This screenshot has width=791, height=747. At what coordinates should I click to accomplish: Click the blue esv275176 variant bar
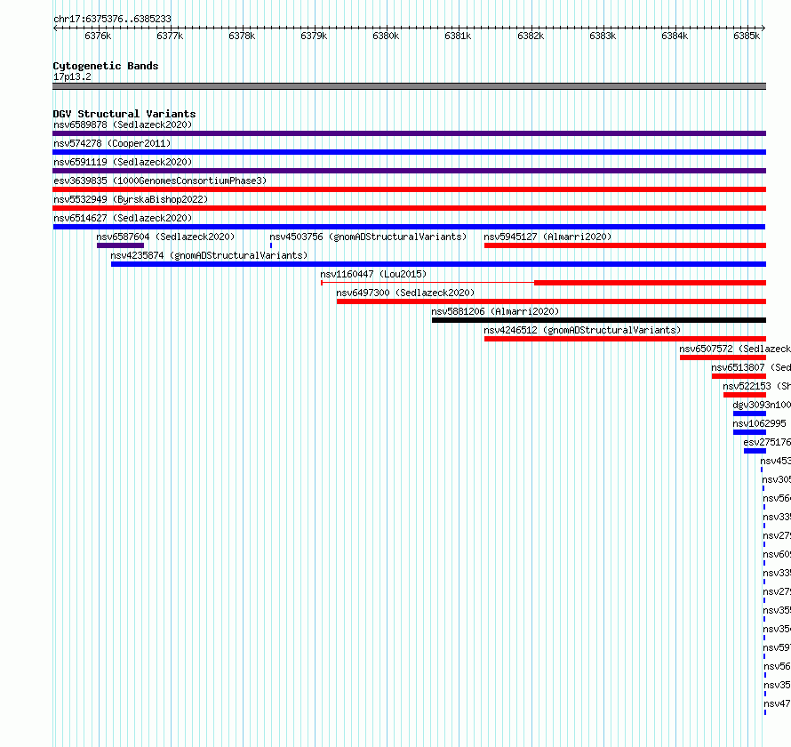click(x=755, y=451)
